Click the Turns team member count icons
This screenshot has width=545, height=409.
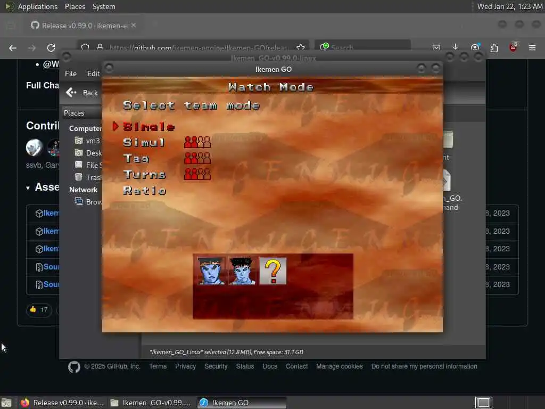coord(197,174)
